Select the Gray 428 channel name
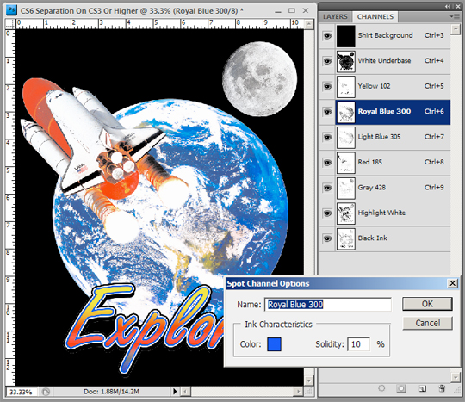This screenshot has width=465, height=402. tap(372, 188)
